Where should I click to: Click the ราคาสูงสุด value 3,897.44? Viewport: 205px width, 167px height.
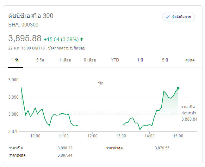[x=65, y=155]
